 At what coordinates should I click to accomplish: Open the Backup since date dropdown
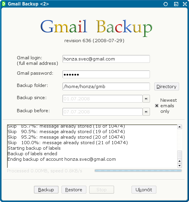pos(146,99)
